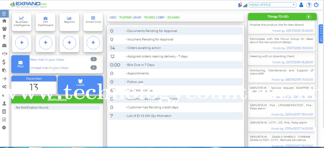Add a new item to Things TO-DO
The image size is (324, 148).
[x=308, y=17]
